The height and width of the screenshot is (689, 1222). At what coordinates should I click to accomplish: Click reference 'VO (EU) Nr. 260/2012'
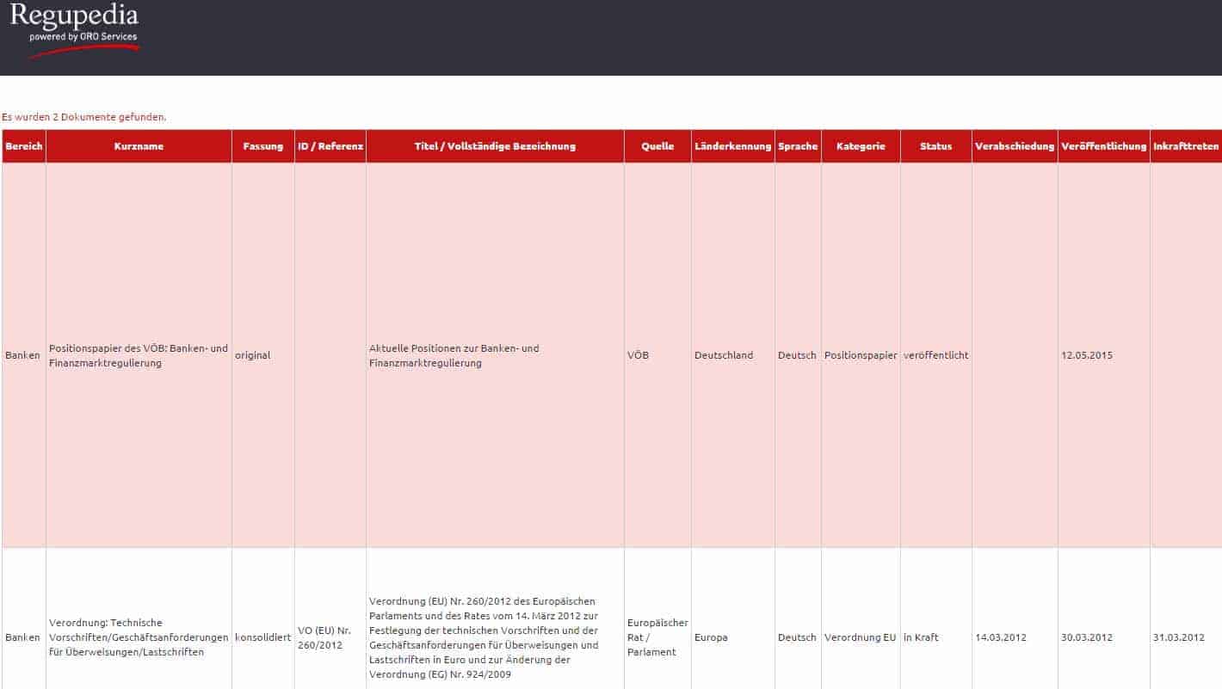click(324, 637)
